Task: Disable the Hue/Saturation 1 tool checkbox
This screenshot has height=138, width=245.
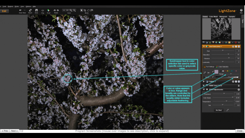Action: 236,46
